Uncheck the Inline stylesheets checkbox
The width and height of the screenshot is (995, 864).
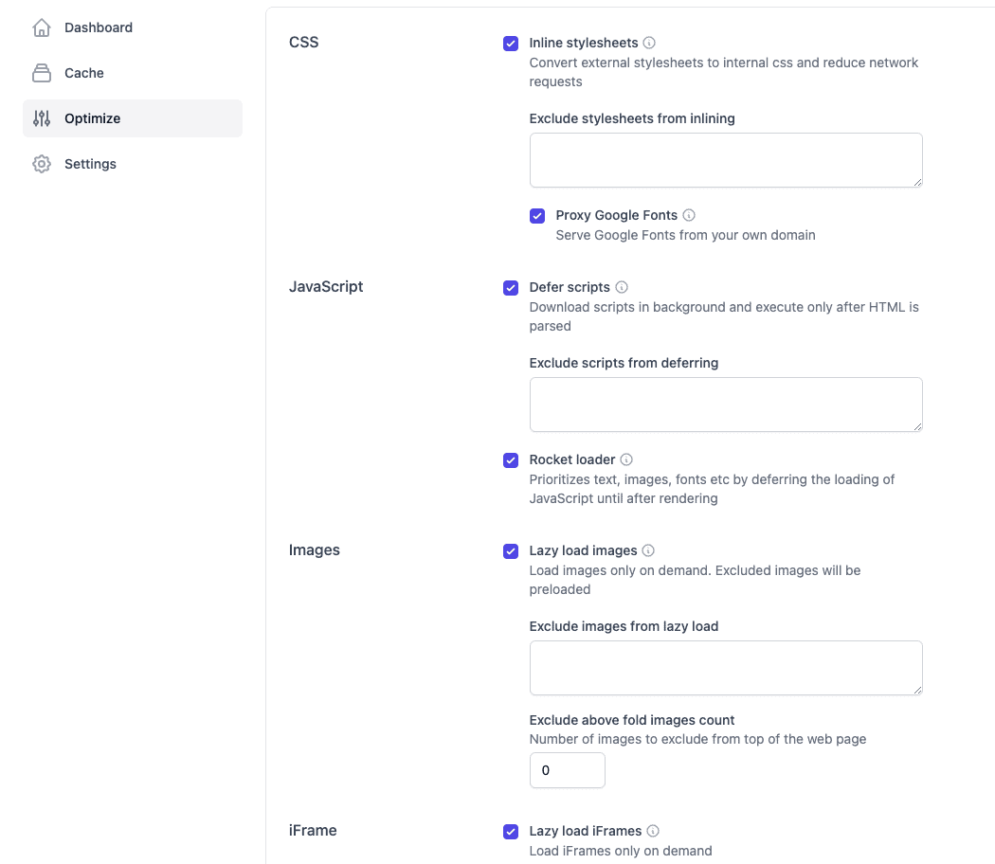510,44
